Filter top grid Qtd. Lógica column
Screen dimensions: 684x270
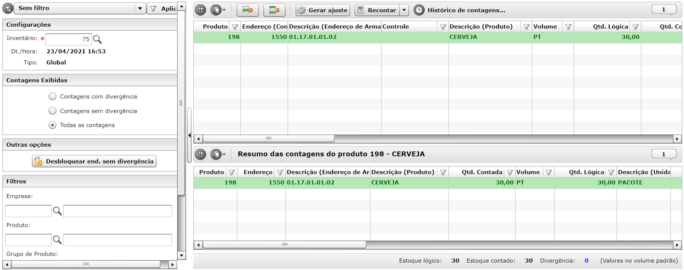636,27
